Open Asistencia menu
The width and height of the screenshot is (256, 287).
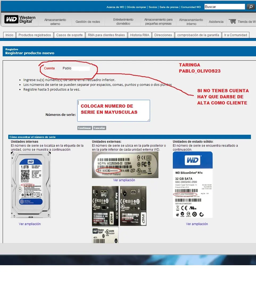pos(216,22)
